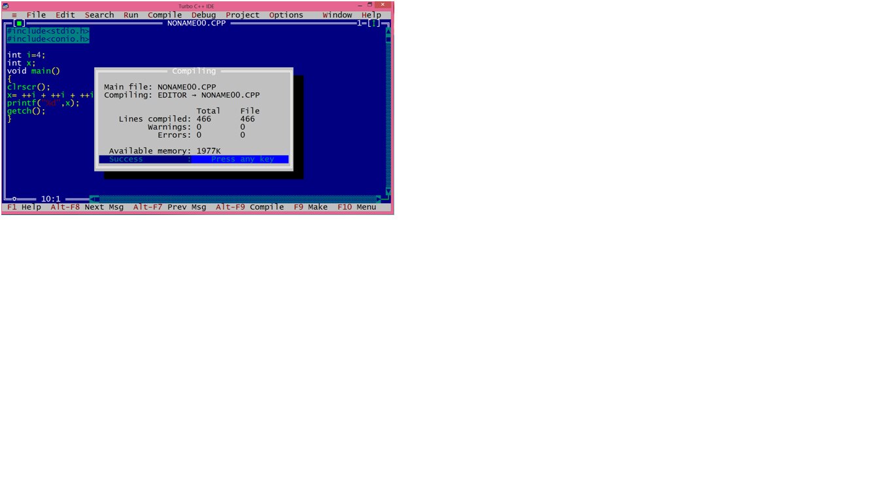
Task: Click the 'Total' column header
Action: 209,111
